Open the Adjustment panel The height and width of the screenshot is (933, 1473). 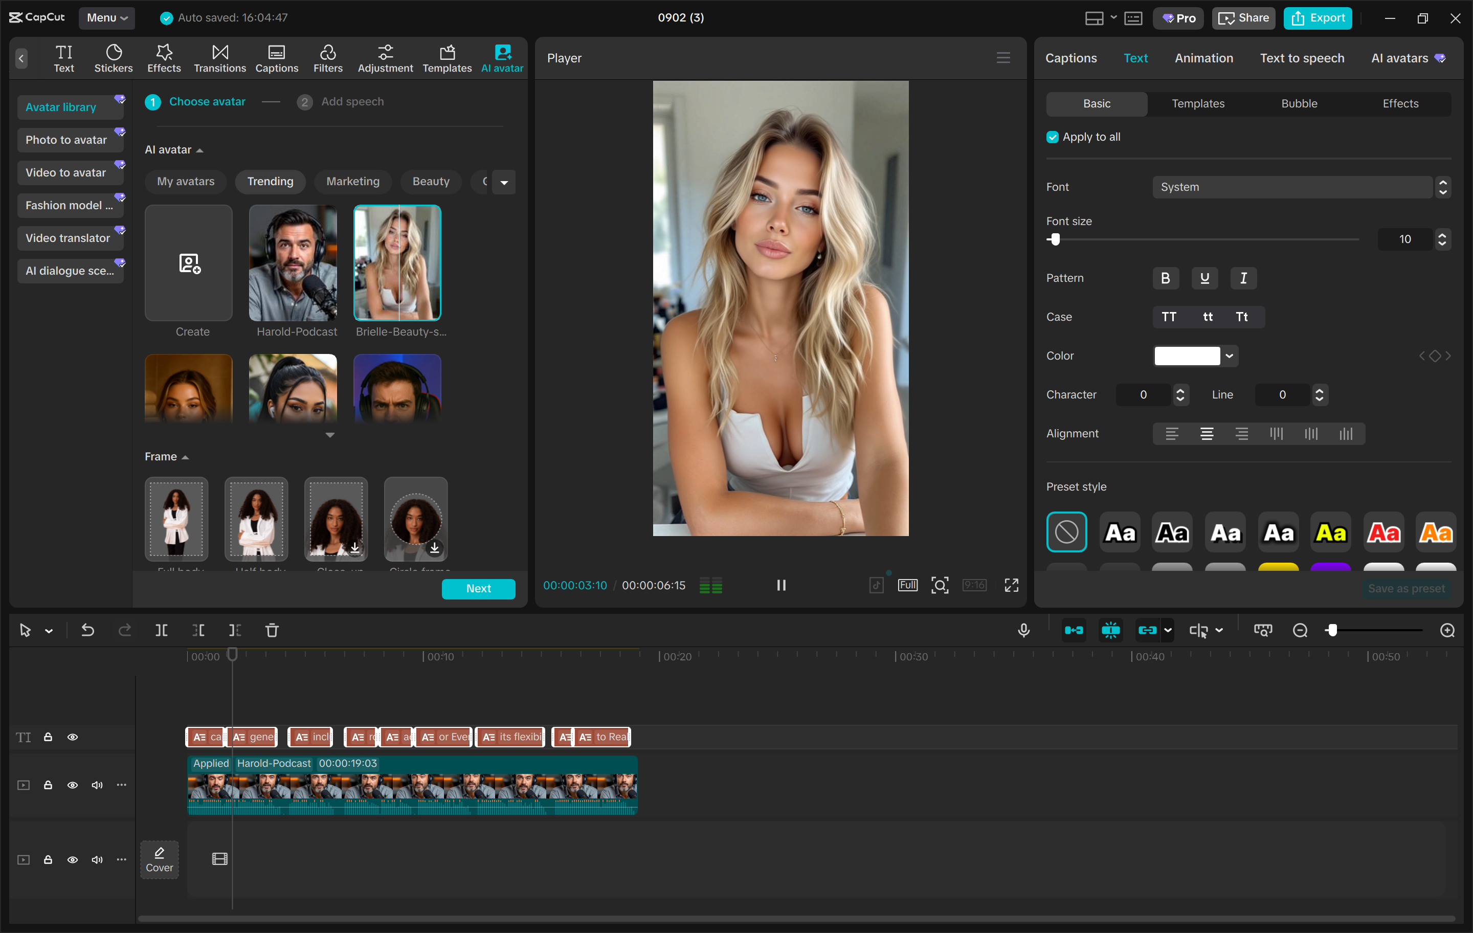pos(385,57)
